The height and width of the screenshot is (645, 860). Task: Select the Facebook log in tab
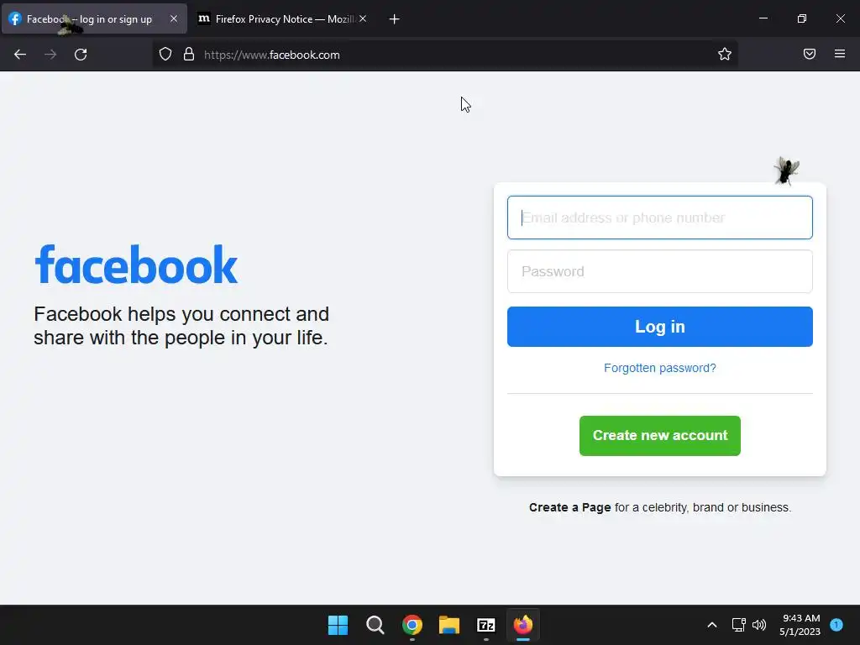pyautogui.click(x=94, y=19)
